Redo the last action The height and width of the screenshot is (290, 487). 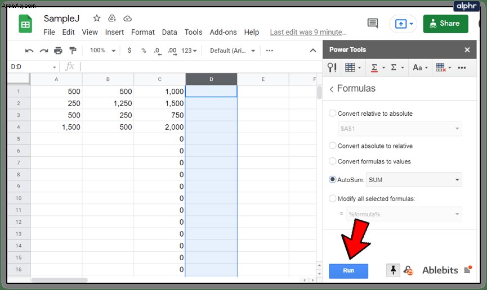click(x=44, y=51)
